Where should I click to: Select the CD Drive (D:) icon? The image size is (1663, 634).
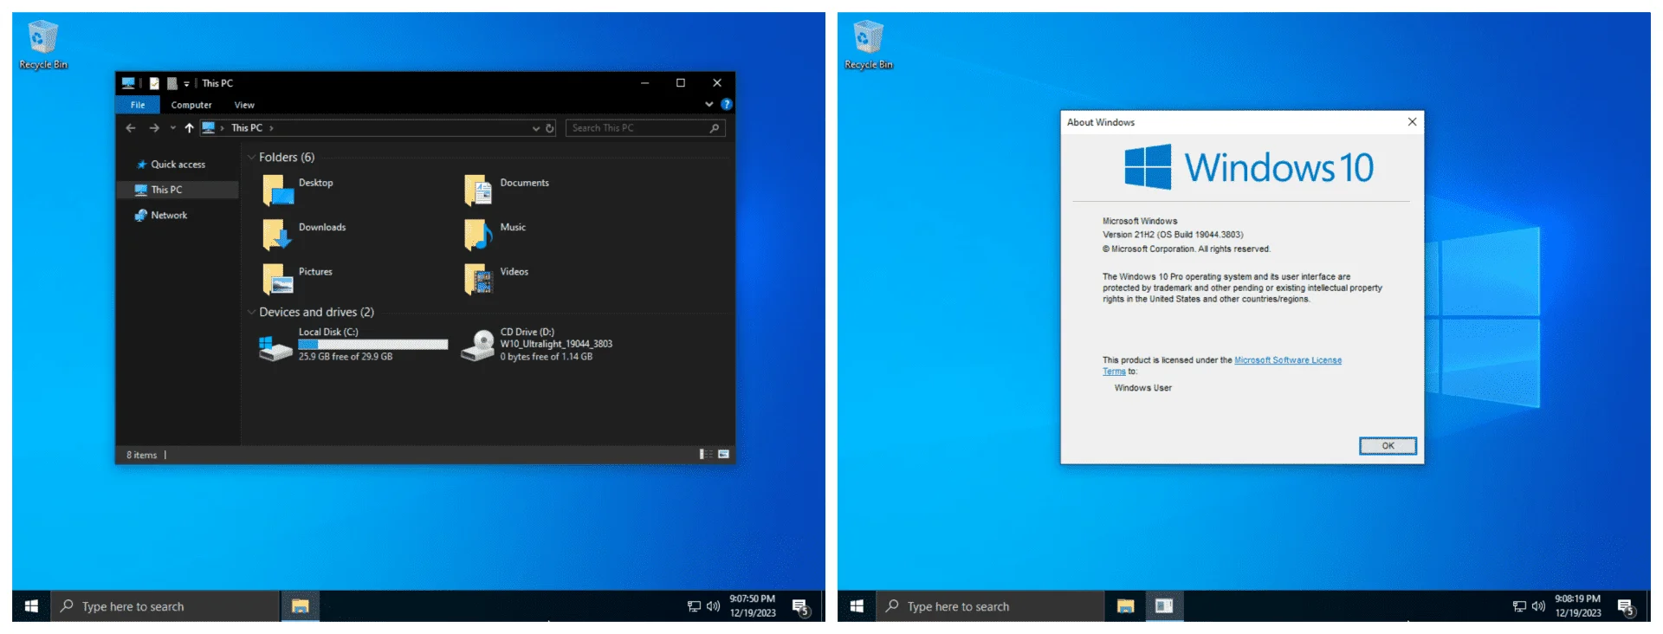(477, 345)
